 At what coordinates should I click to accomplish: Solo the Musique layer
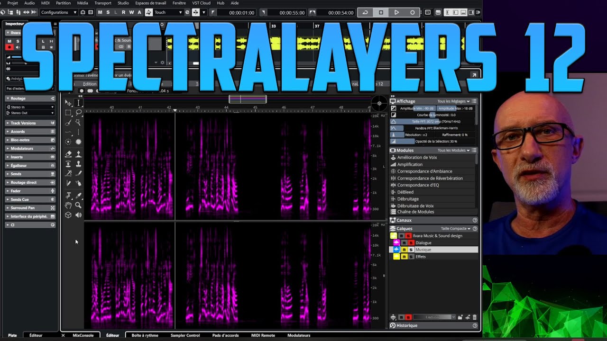(x=411, y=250)
